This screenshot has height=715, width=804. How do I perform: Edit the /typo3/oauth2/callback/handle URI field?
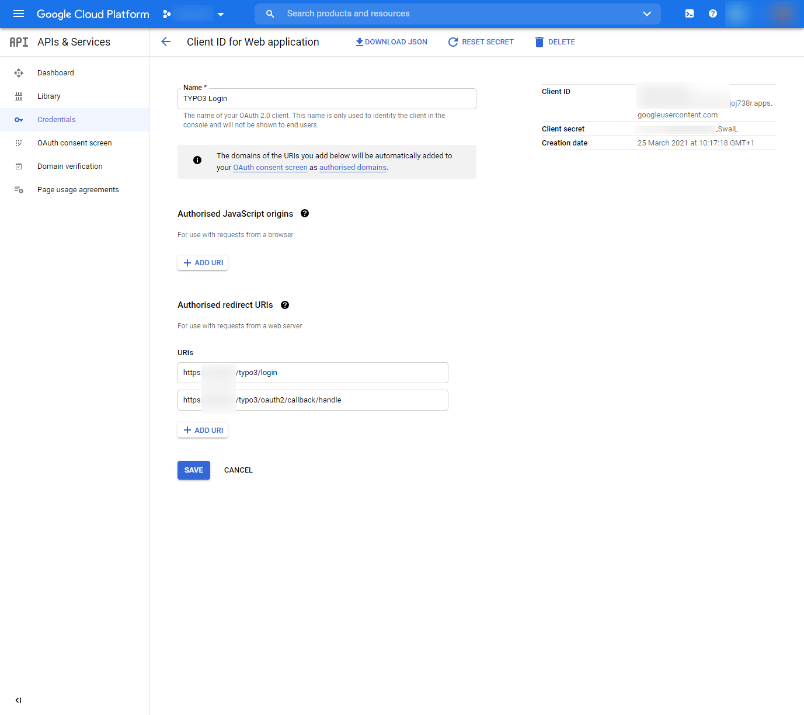coord(313,400)
